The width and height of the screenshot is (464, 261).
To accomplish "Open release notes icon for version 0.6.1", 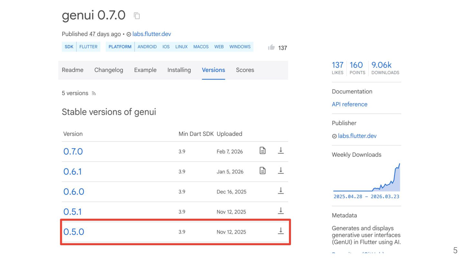I will [x=263, y=171].
